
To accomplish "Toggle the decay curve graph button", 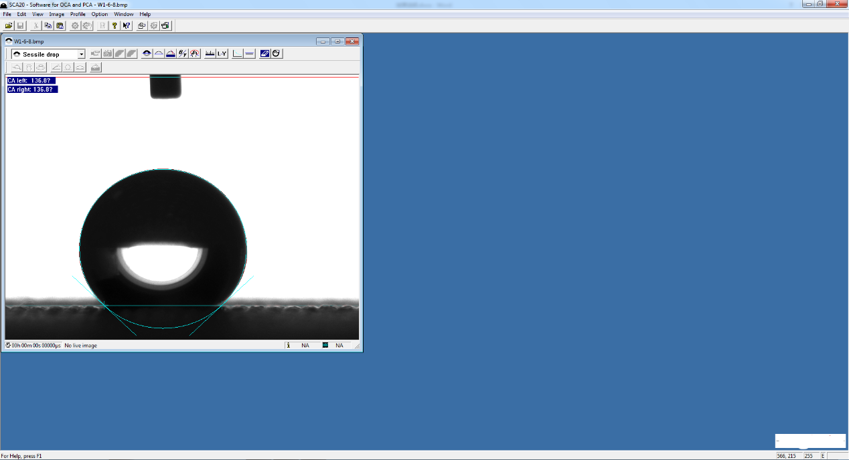I will click(x=237, y=53).
